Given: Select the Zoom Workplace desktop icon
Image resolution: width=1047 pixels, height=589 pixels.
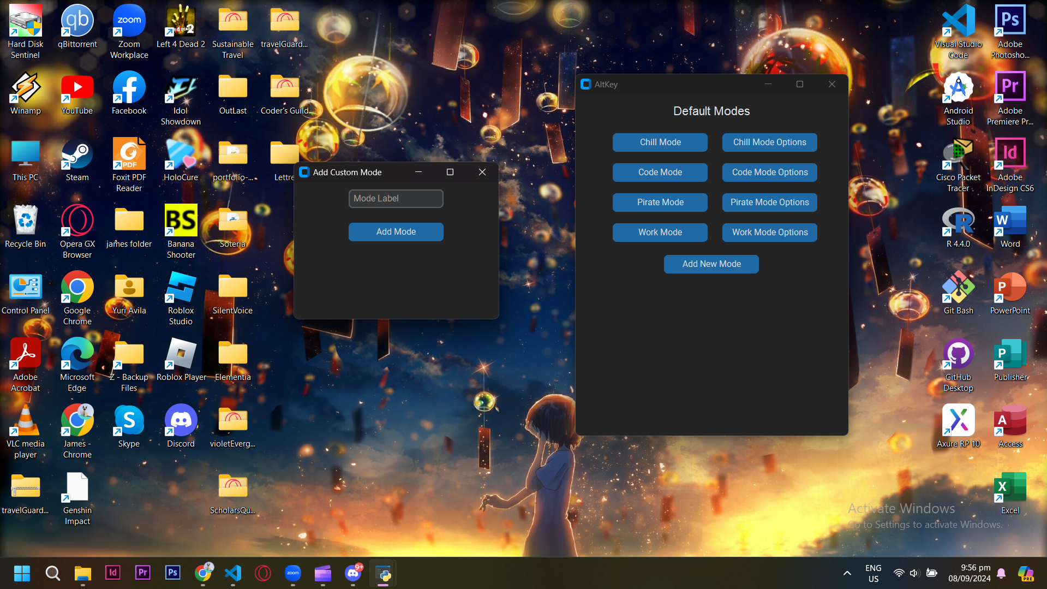Looking at the screenshot, I should 129,32.
